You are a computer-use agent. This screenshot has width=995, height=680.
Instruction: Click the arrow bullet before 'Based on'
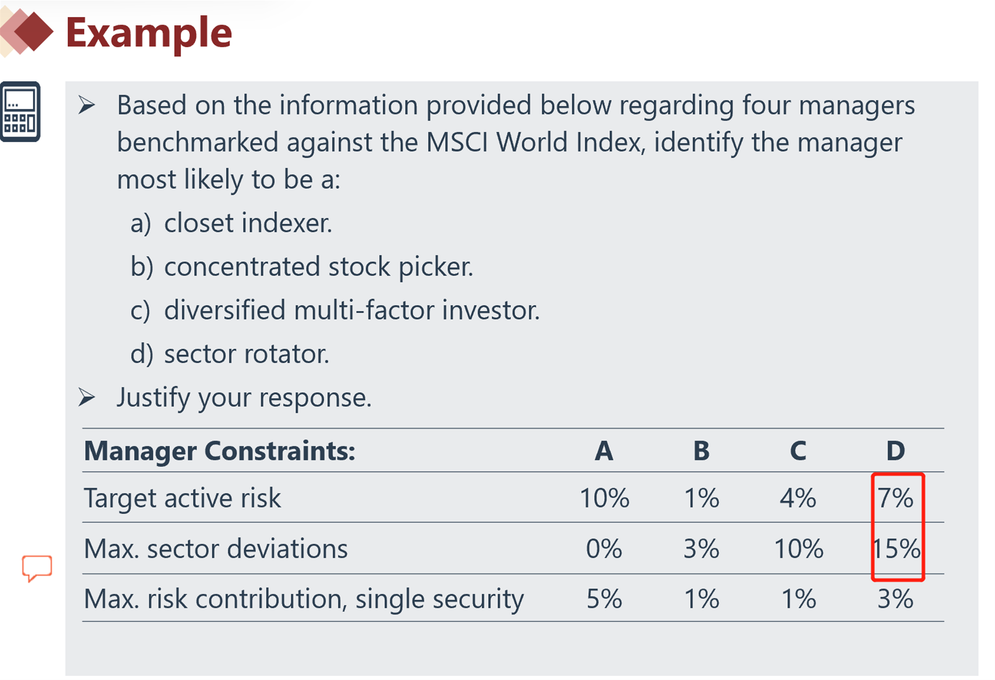tap(87, 105)
